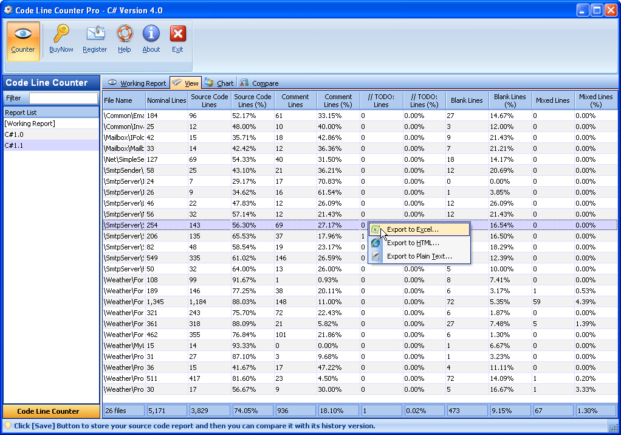Screen dimensions: 621x435
Task: Click the status bar Save tip message
Action: pos(194,426)
